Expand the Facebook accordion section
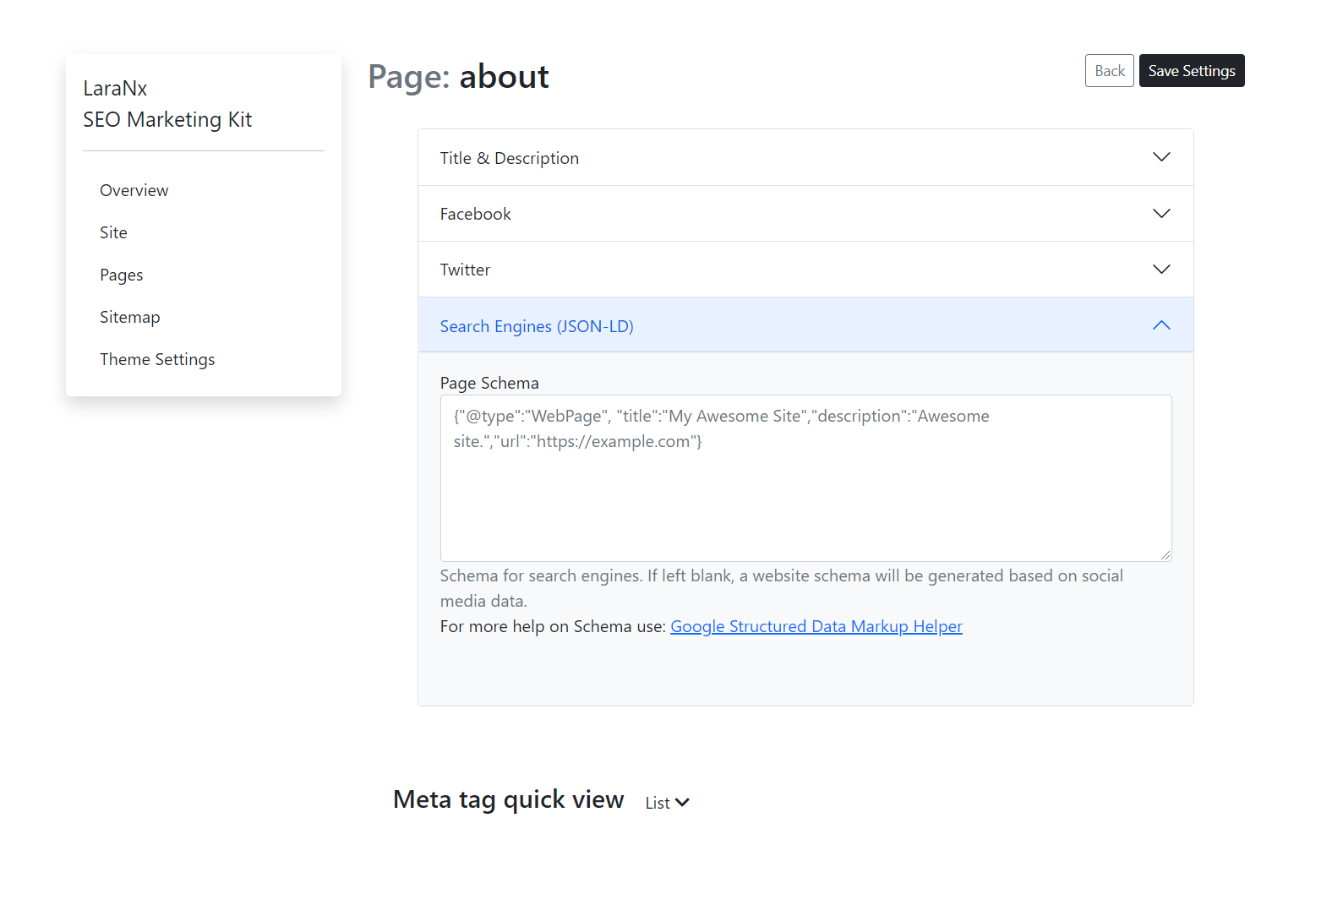The width and height of the screenshot is (1321, 916). click(475, 214)
